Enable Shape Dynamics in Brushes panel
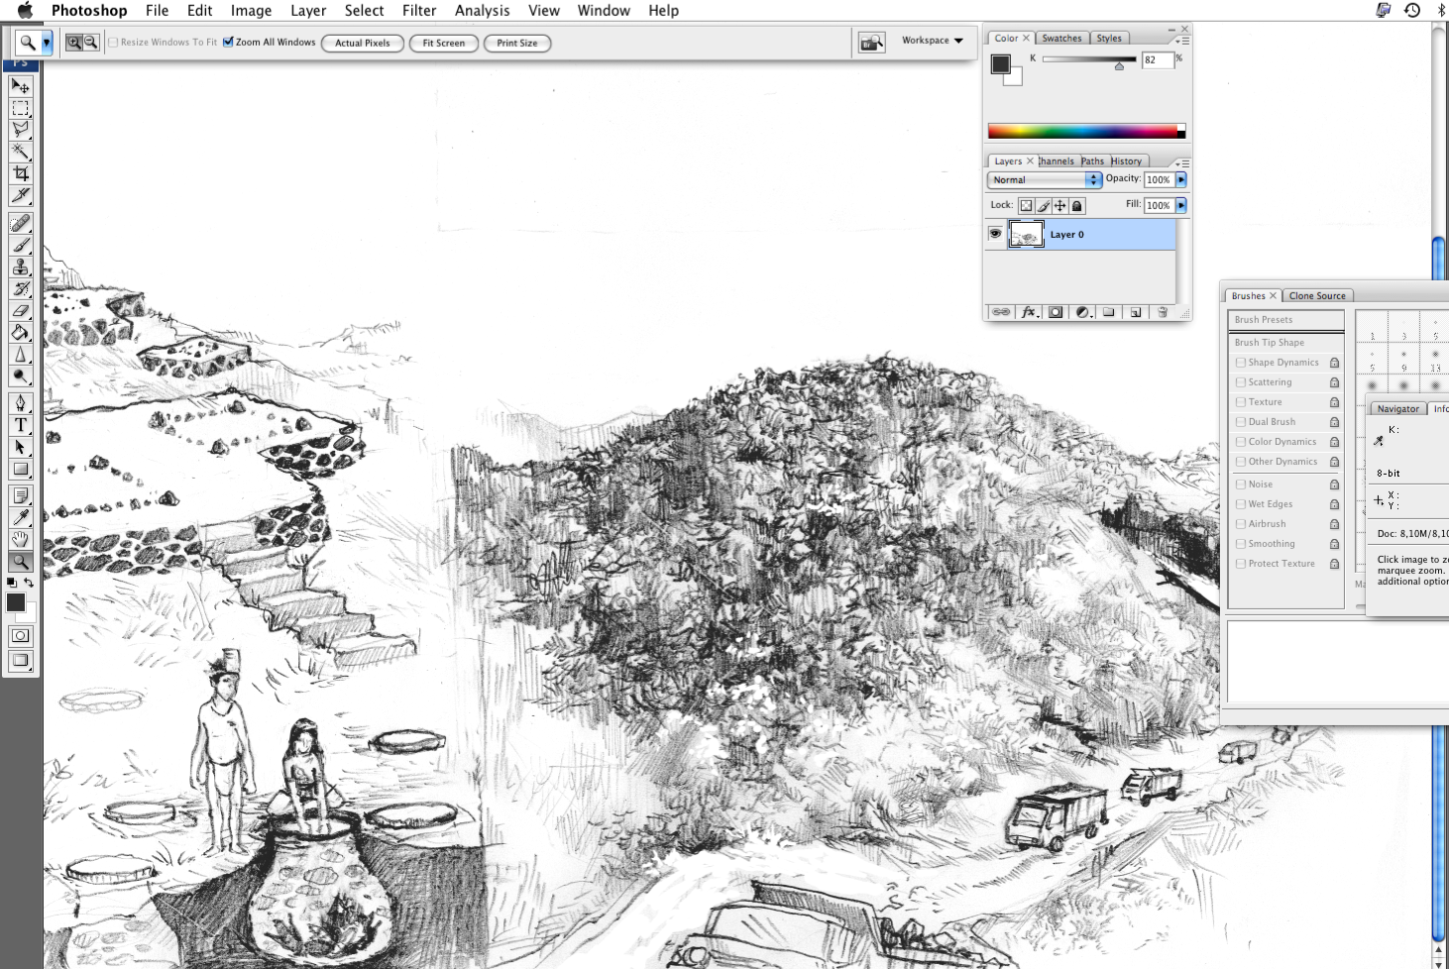This screenshot has height=969, width=1449. pyautogui.click(x=1241, y=363)
